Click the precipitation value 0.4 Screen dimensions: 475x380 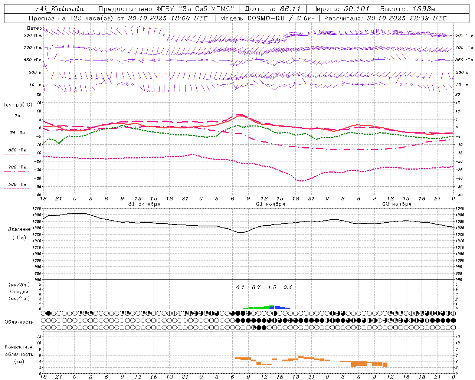click(x=288, y=287)
